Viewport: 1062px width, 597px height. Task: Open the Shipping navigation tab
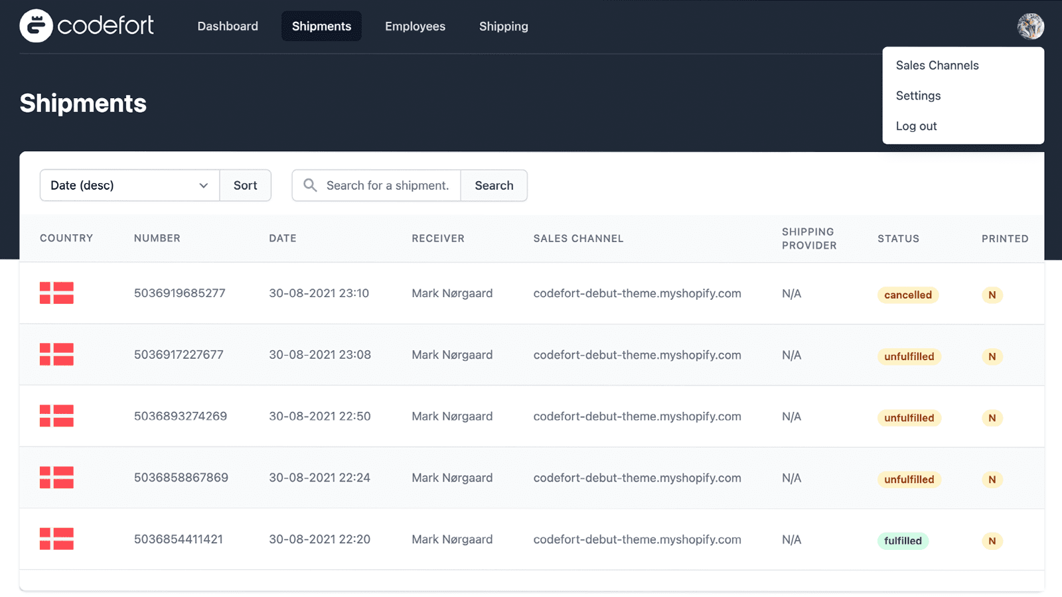(x=503, y=27)
